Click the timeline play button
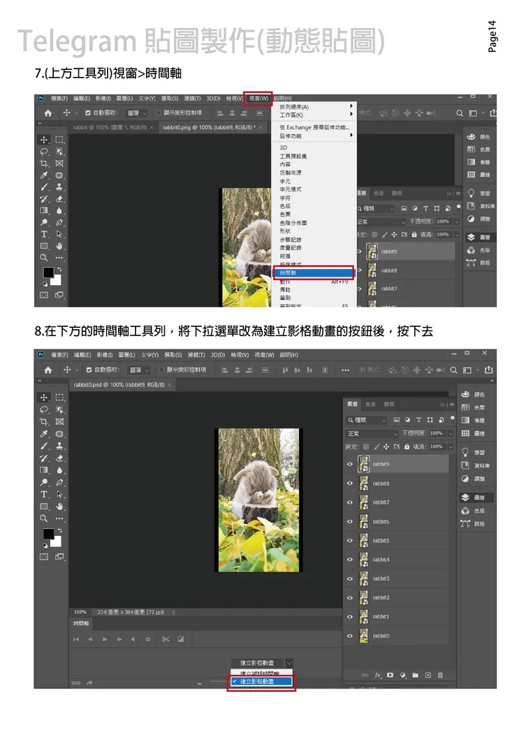 [x=105, y=639]
